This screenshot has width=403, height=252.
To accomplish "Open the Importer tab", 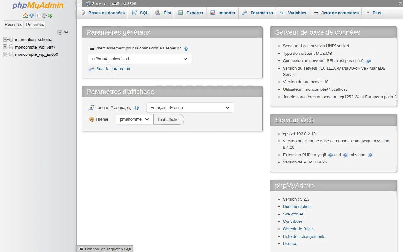I will coord(223,13).
